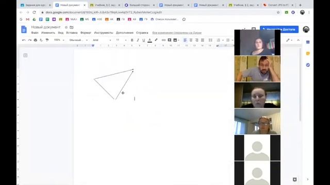Open Keep notes in right side panel
The width and height of the screenshot is (330, 185).
[308, 53]
